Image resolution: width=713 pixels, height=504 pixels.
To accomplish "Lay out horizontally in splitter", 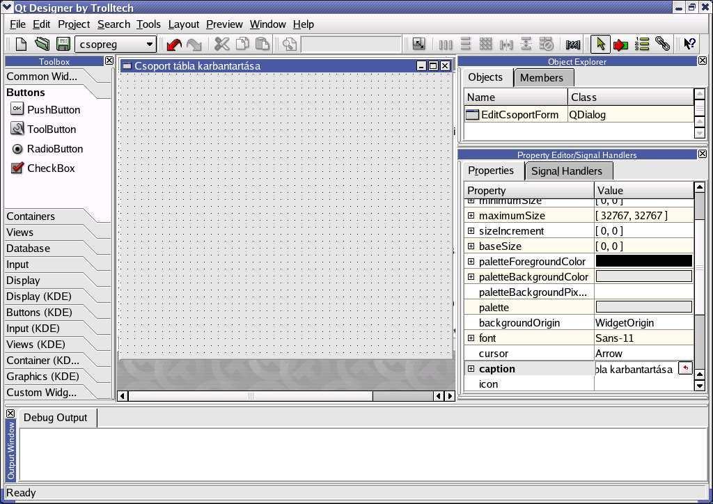I will (506, 44).
